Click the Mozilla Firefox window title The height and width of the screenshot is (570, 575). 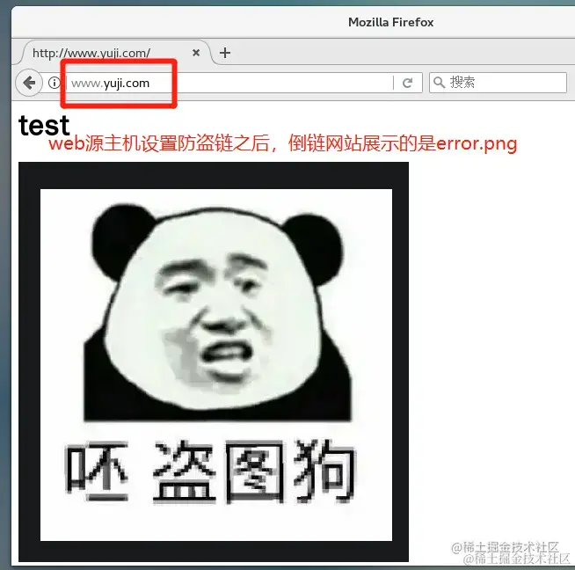(391, 22)
